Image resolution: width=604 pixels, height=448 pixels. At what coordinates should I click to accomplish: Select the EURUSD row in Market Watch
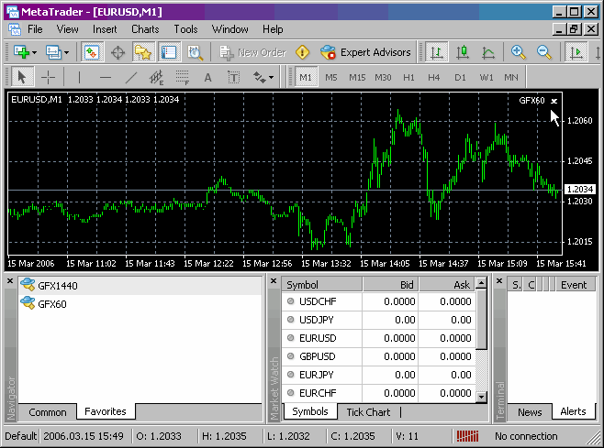pos(379,338)
